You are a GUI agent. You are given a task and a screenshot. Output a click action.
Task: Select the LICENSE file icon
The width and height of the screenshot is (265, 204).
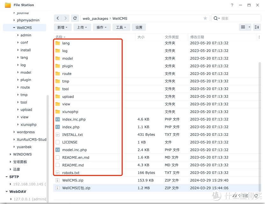[x=58, y=142]
